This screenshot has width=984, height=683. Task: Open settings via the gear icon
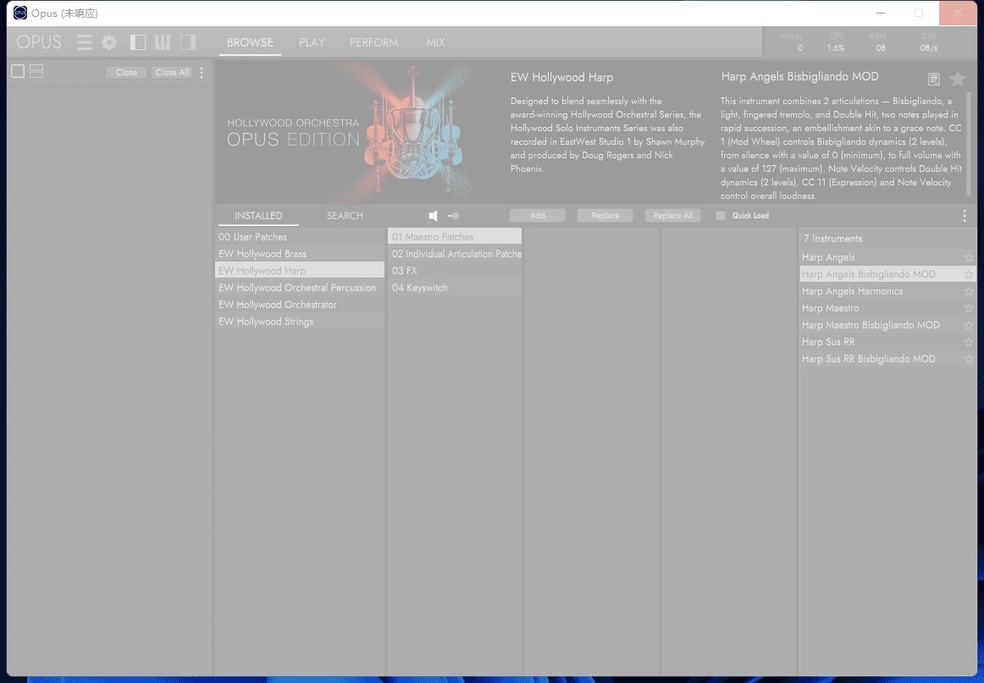[109, 42]
